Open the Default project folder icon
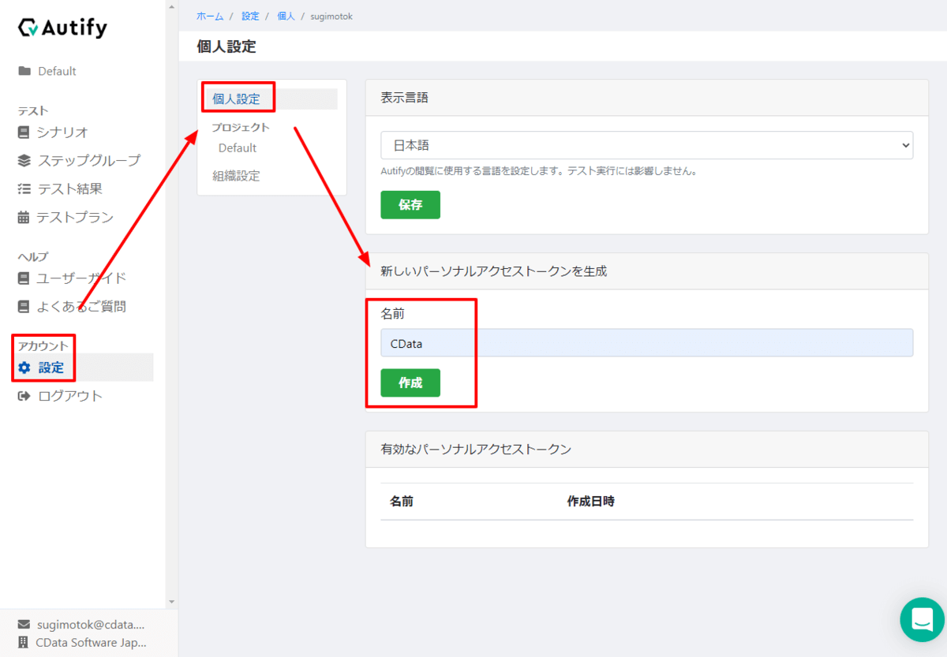The image size is (947, 657). [x=24, y=71]
